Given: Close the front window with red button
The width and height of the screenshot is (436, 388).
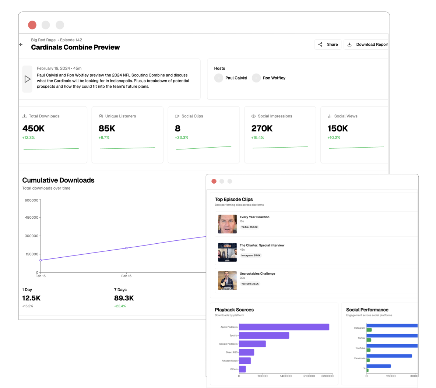Looking at the screenshot, I should pyautogui.click(x=214, y=181).
